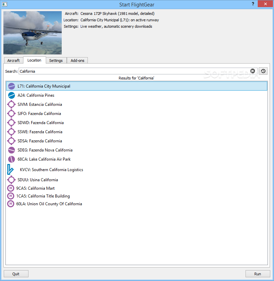The height and width of the screenshot is (281, 274).
Task: Click the SSWE Fazenda California airfield icon
Action: click(11, 132)
